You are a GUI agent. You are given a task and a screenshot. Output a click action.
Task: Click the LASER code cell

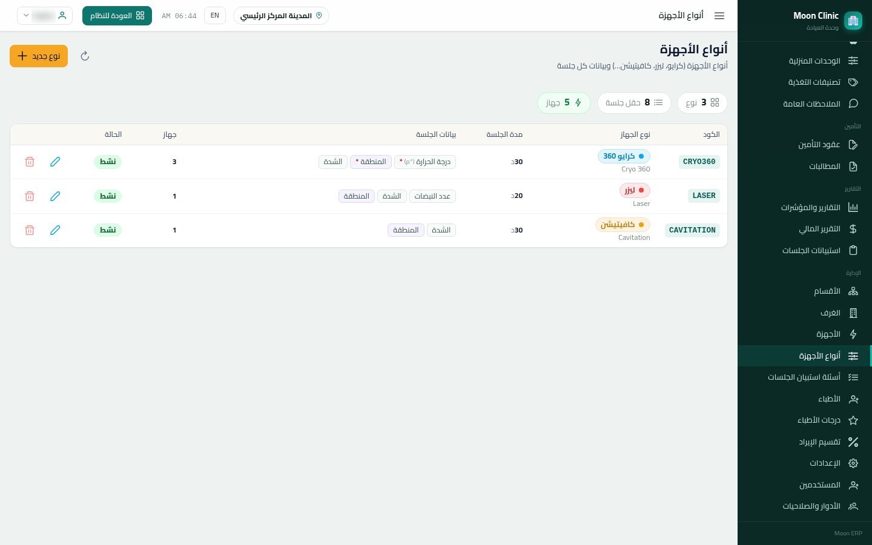click(x=704, y=196)
